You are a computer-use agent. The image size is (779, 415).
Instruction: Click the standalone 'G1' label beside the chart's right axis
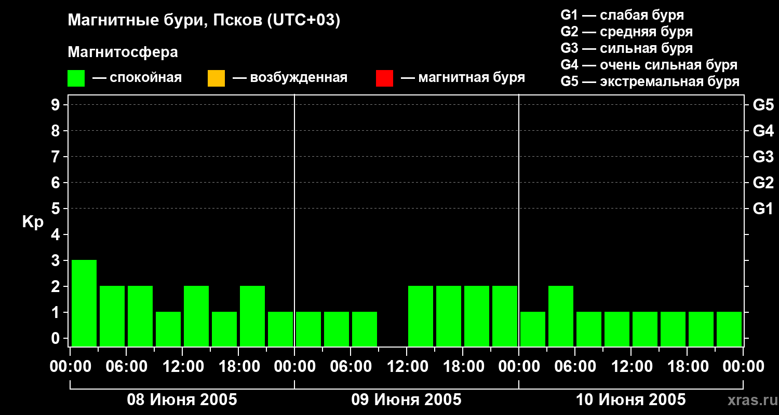tap(763, 209)
